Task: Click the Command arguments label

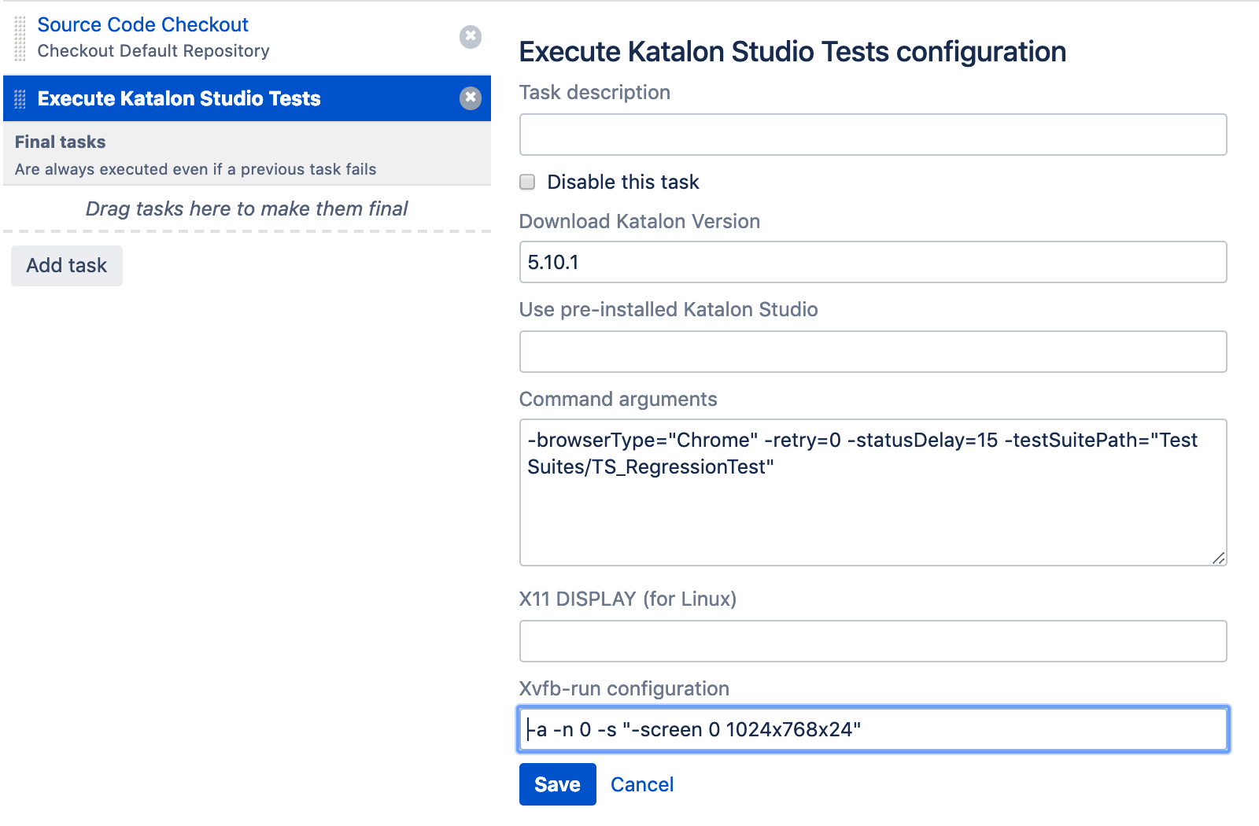Action: point(618,399)
